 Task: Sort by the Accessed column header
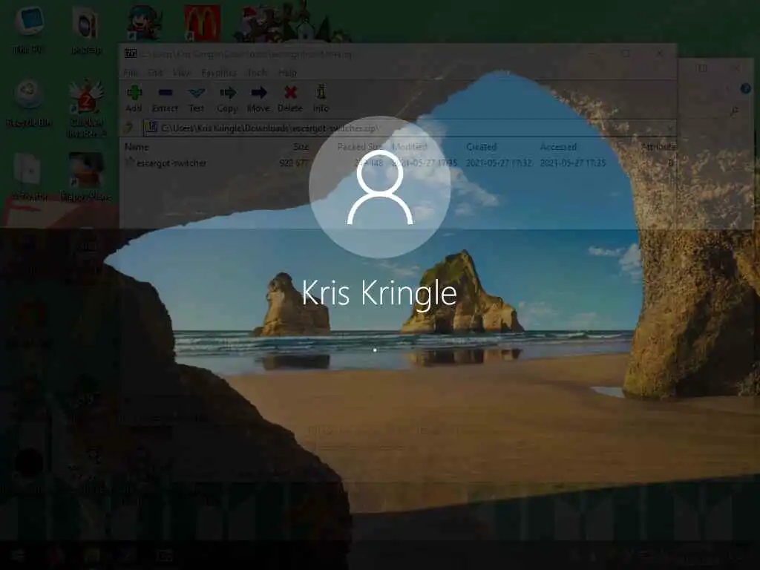click(x=558, y=146)
